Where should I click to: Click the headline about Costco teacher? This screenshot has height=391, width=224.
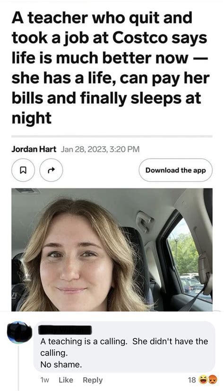click(x=111, y=68)
